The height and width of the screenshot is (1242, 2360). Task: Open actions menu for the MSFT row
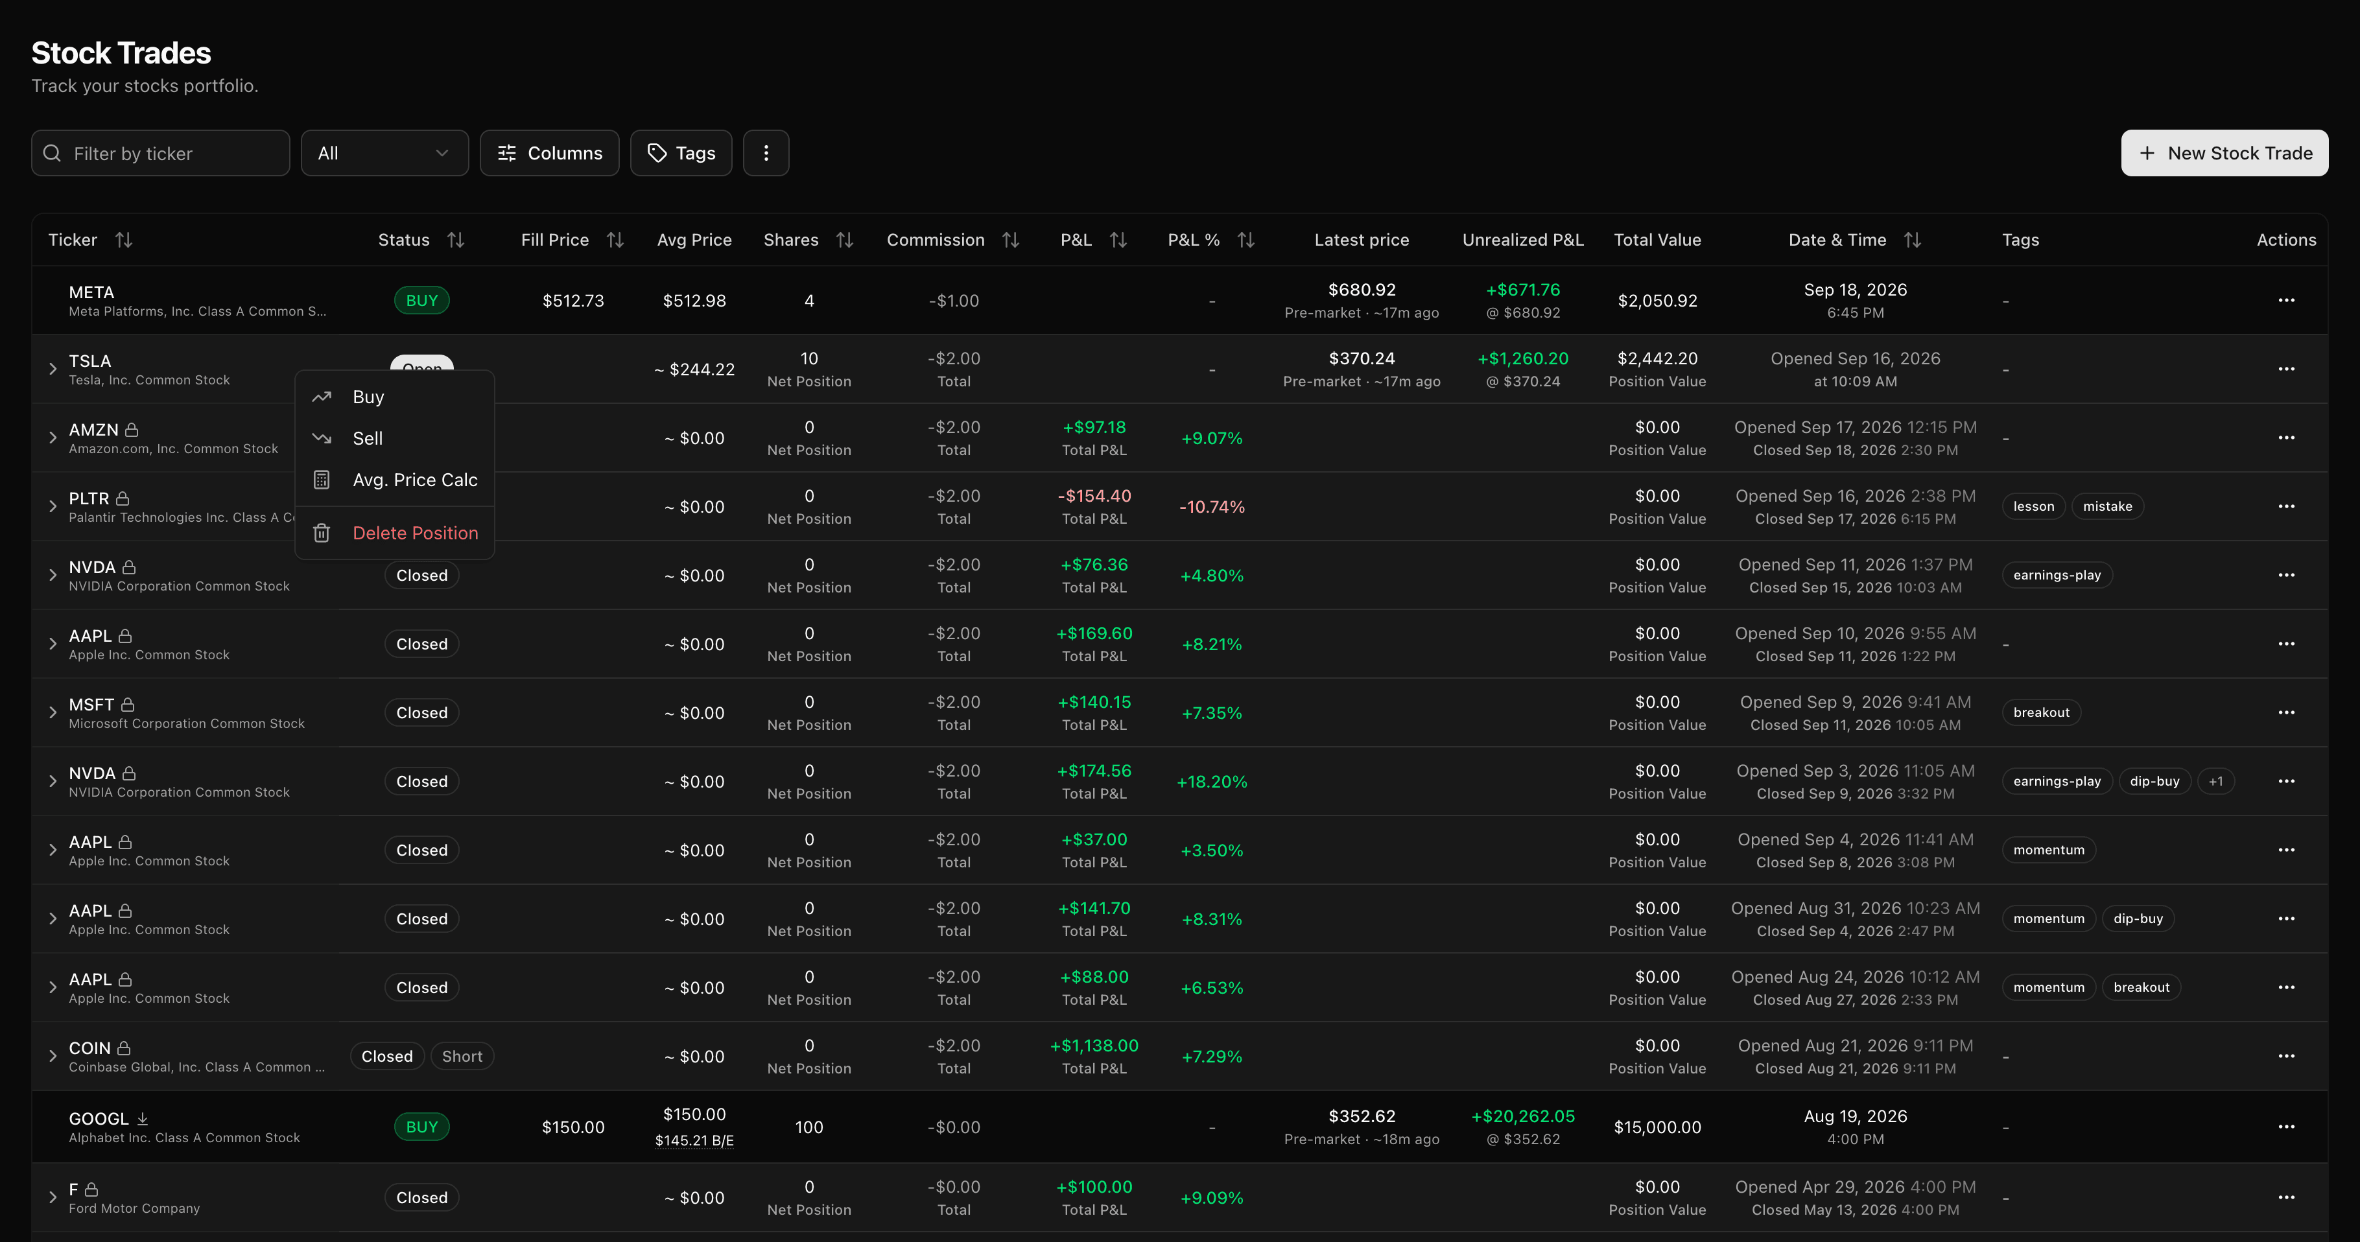tap(2286, 712)
